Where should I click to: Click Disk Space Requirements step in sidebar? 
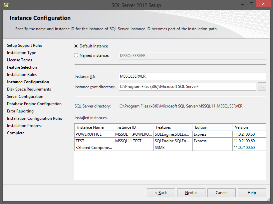(29, 89)
